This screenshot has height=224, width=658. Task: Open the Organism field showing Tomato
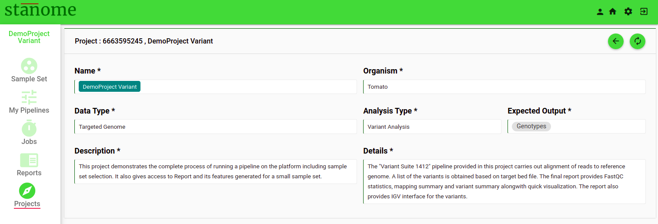(x=504, y=87)
